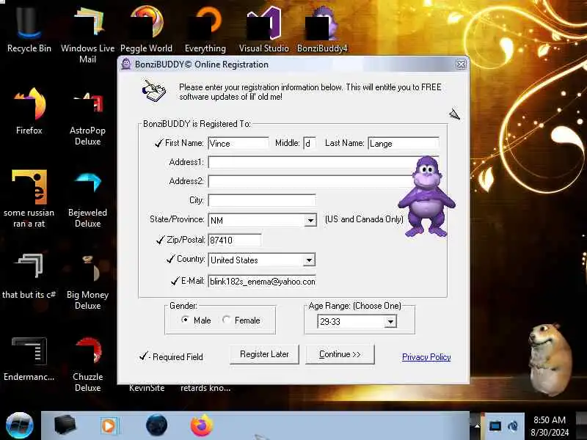
Task: Open the Firefox desktop icon
Action: (29, 111)
